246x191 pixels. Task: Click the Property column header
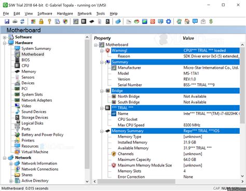(102, 38)
